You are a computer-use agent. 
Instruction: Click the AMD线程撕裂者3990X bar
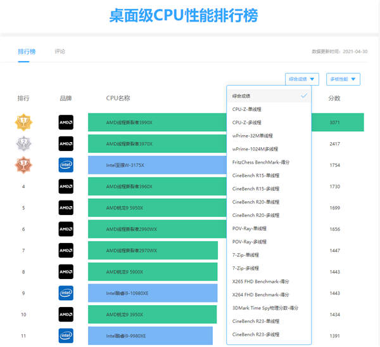pos(157,122)
